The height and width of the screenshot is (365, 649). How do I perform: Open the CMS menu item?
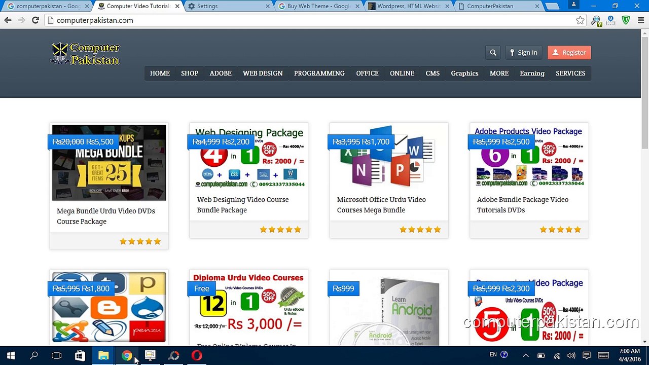coord(432,73)
